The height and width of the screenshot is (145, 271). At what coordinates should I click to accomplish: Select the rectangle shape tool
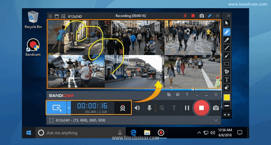click(226, 64)
